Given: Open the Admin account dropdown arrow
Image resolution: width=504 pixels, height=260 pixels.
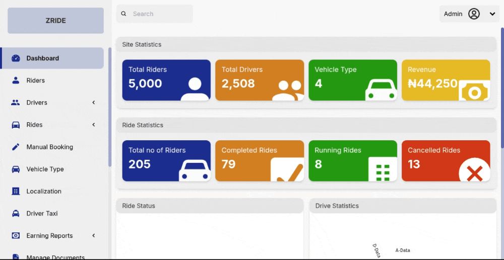Looking at the screenshot, I should point(492,14).
